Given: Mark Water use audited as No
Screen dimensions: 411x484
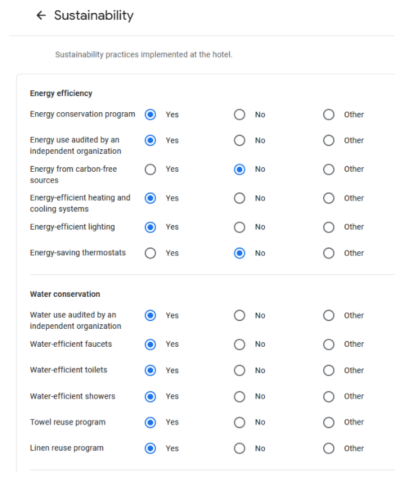Looking at the screenshot, I should point(239,315).
